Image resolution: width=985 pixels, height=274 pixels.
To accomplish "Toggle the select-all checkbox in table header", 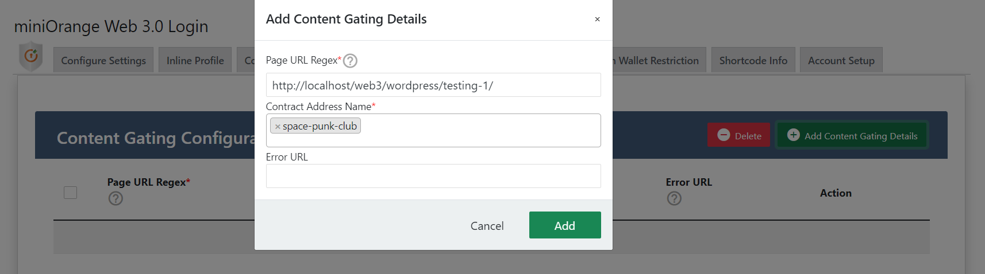I will pos(70,193).
